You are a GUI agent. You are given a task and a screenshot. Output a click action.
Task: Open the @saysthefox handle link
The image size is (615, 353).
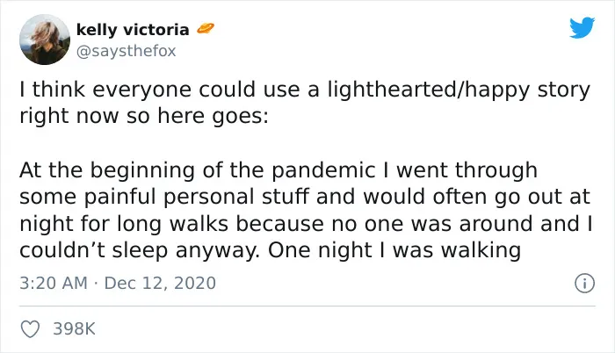pos(126,52)
